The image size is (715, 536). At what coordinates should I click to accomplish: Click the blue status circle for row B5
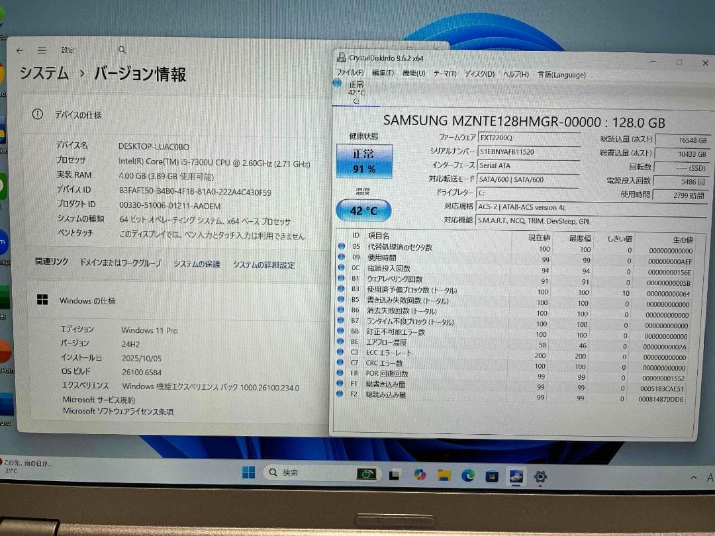pyautogui.click(x=341, y=300)
